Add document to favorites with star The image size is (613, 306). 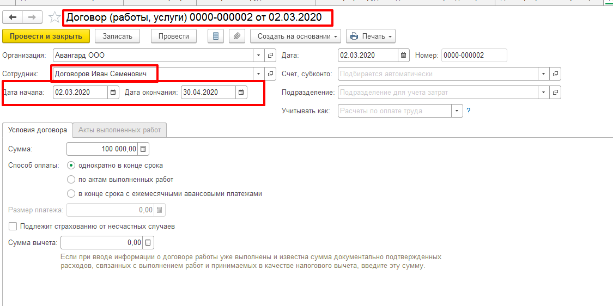[54, 17]
